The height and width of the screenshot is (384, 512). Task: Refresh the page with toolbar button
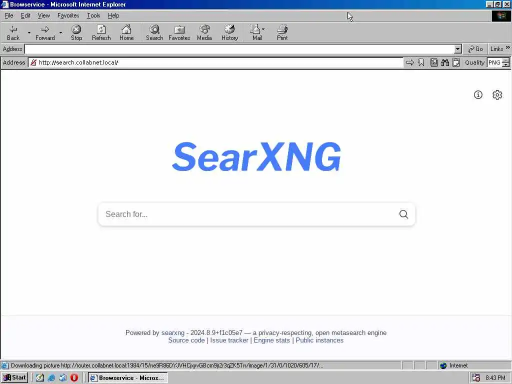(101, 32)
